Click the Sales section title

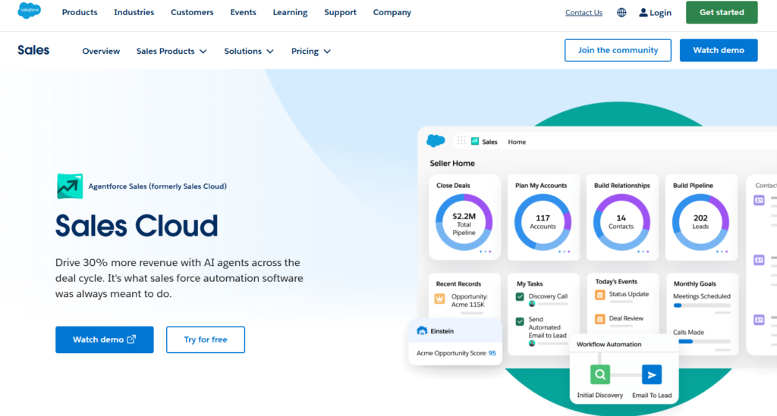click(x=33, y=50)
